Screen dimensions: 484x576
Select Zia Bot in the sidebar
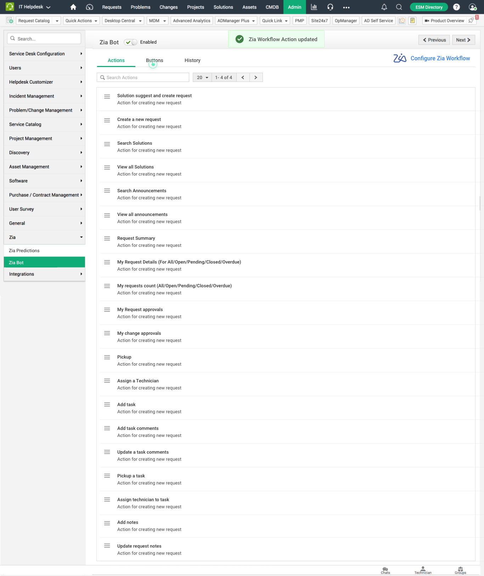pos(44,262)
